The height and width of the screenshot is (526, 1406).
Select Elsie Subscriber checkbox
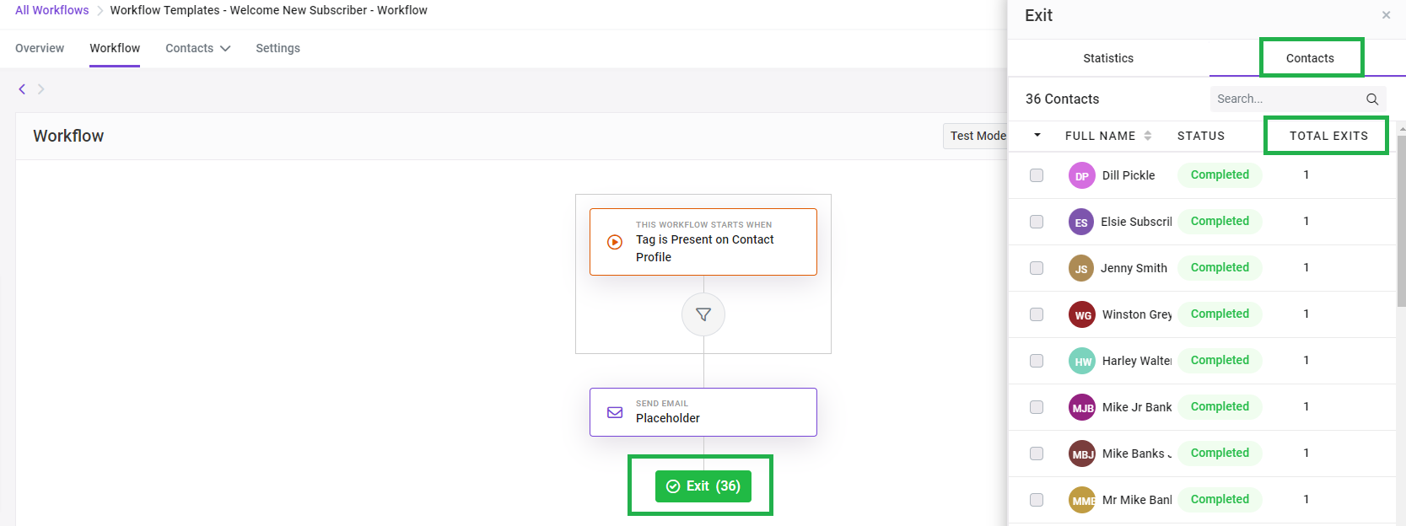[1037, 222]
